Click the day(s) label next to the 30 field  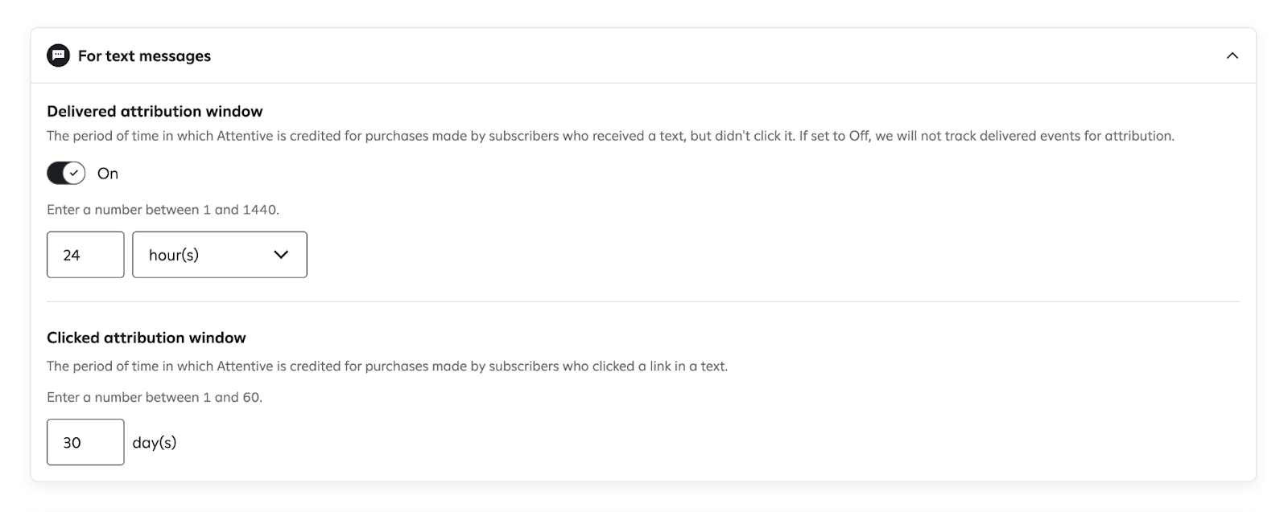[155, 442]
